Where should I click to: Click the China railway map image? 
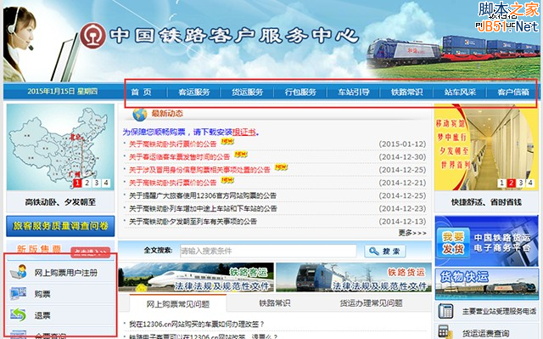[60, 147]
